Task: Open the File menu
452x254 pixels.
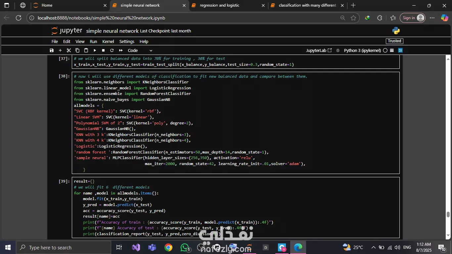Action: coord(55,41)
